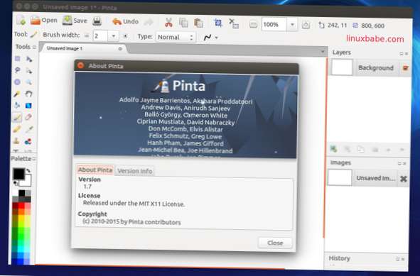The image size is (420, 276).
Task: Select the Gradient tool
Action: tap(28, 106)
